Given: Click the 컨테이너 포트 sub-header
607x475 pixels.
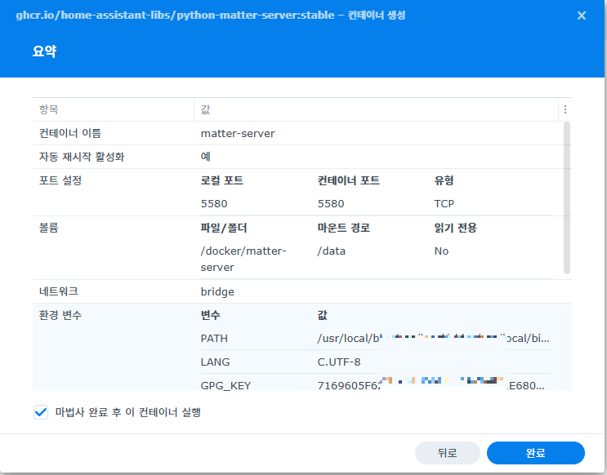Looking at the screenshot, I should coord(348,180).
